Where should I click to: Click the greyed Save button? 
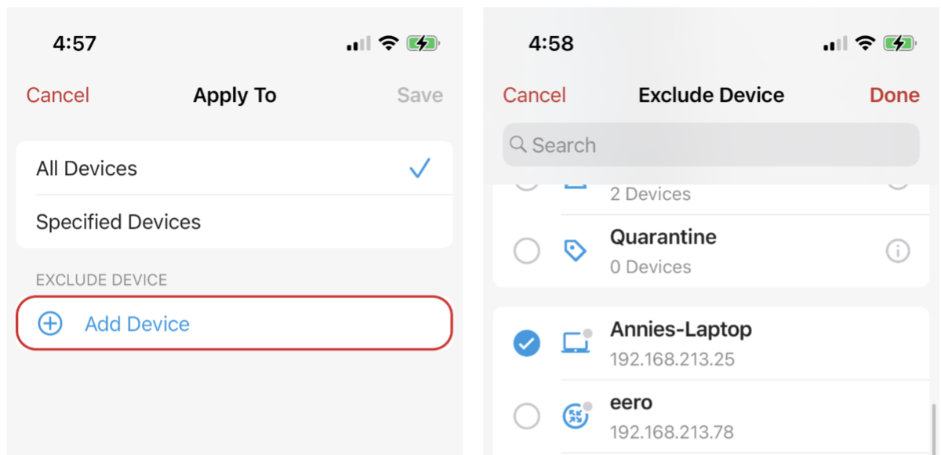point(420,95)
